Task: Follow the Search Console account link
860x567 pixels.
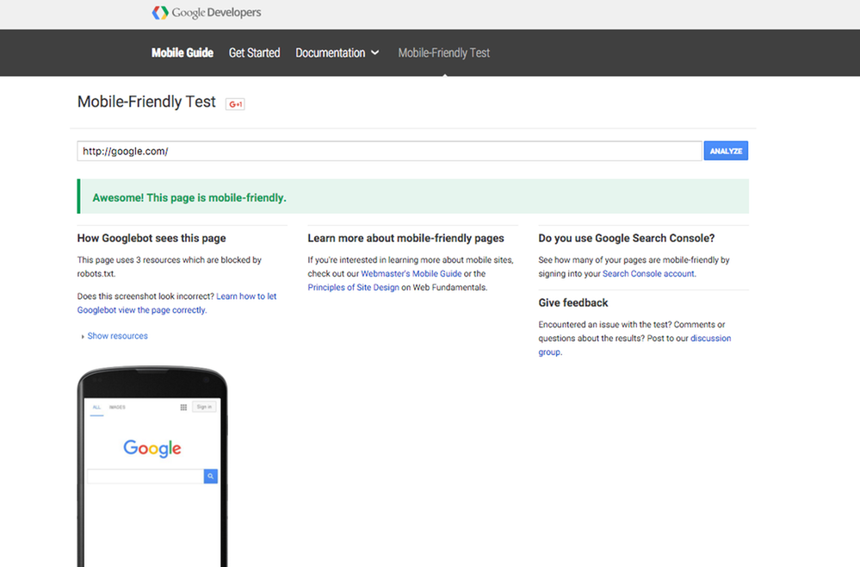Action: [647, 274]
